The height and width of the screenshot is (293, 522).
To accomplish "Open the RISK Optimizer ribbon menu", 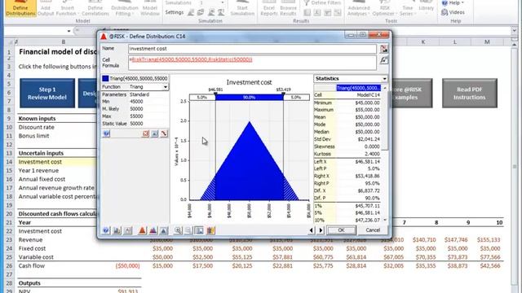I will (x=384, y=8).
